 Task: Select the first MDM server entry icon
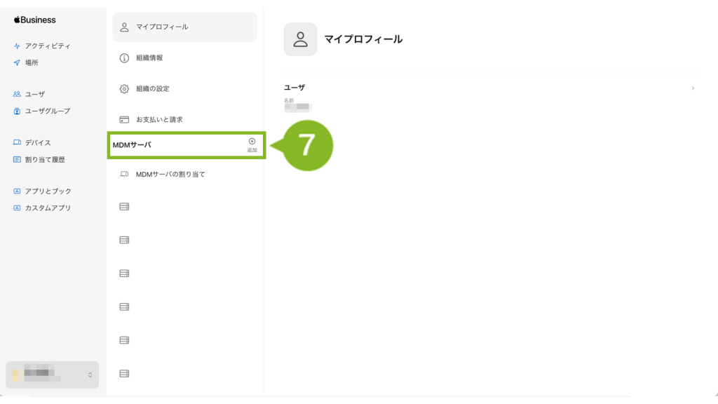tap(124, 207)
